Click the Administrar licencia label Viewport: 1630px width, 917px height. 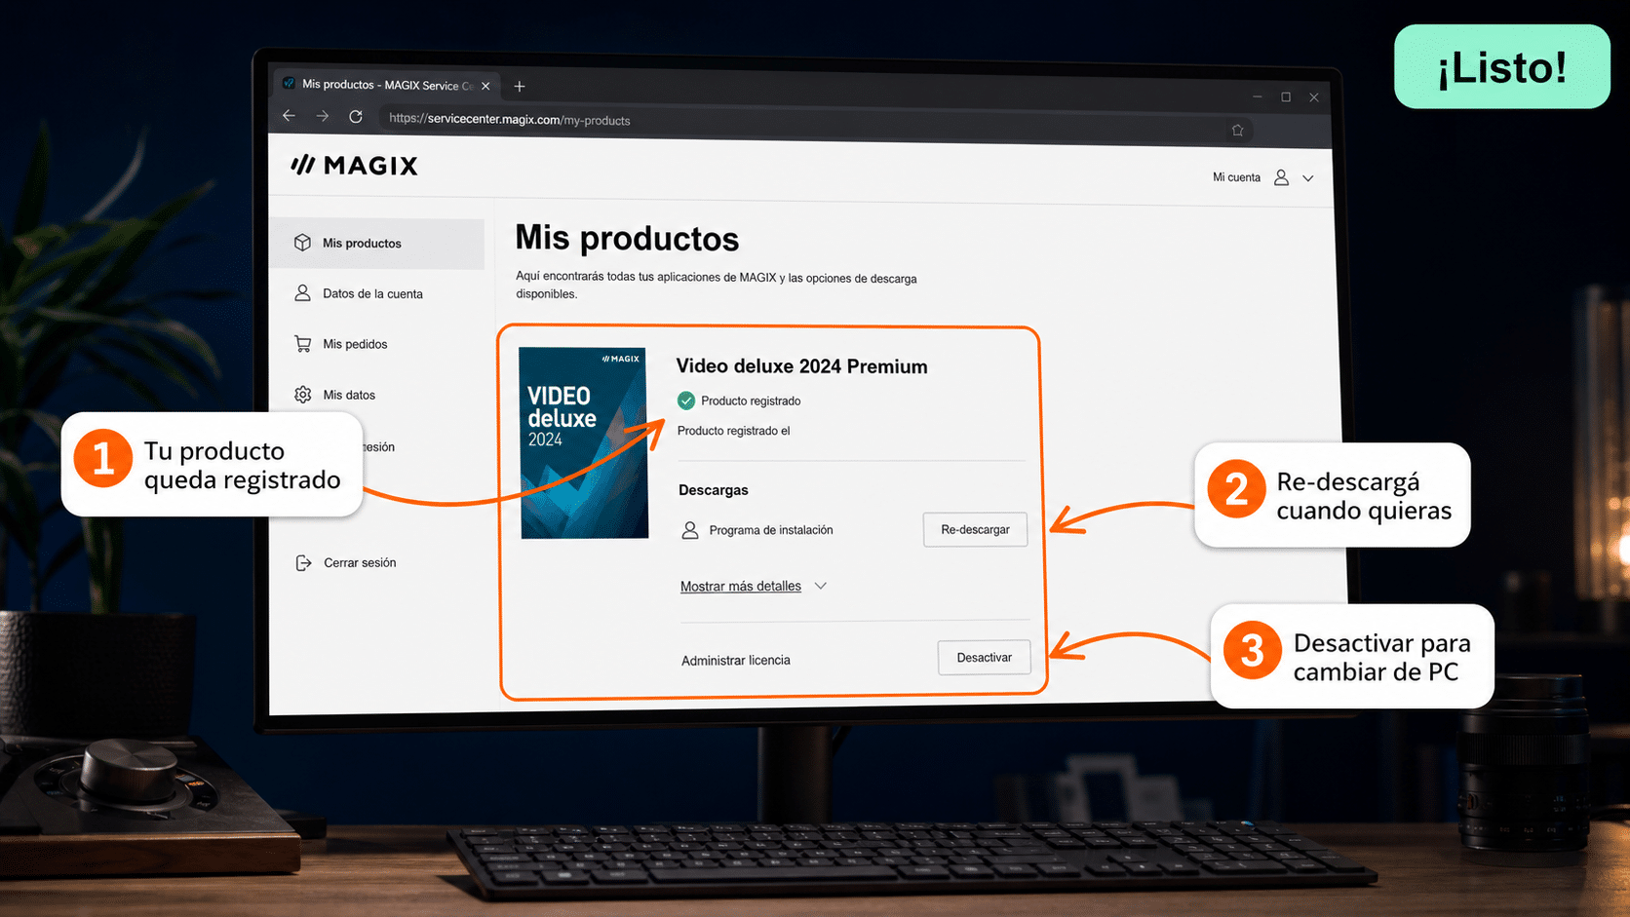tap(736, 660)
